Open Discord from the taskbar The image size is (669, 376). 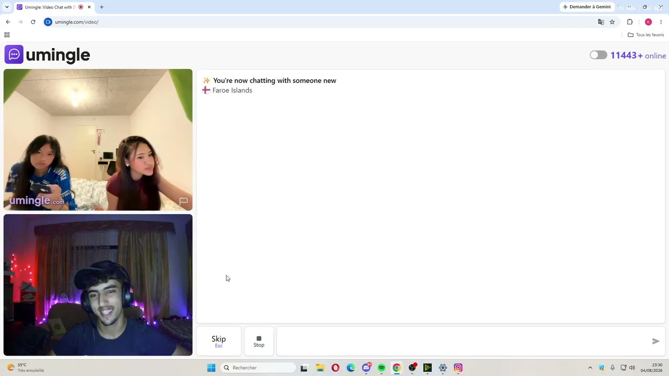(366, 368)
